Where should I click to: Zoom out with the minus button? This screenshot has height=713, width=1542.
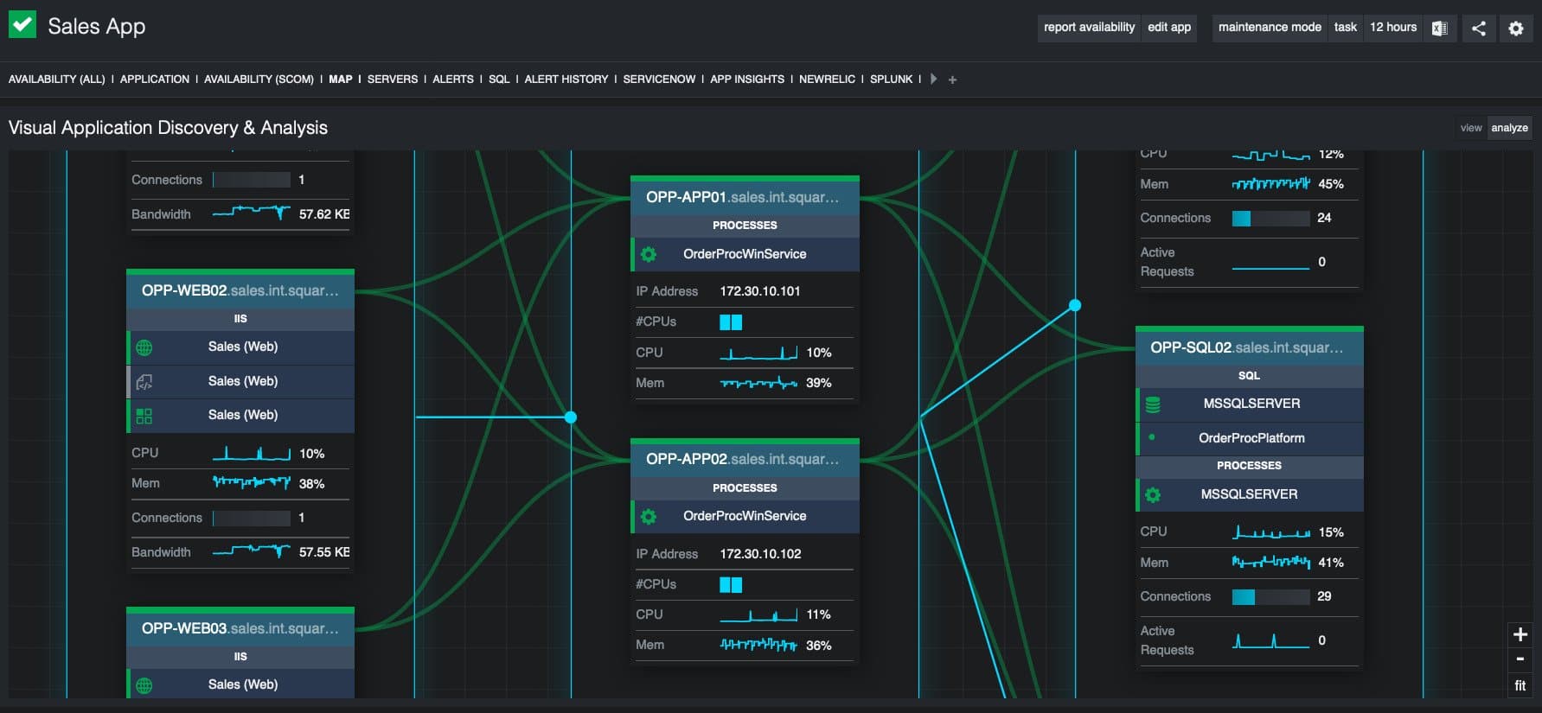1520,659
